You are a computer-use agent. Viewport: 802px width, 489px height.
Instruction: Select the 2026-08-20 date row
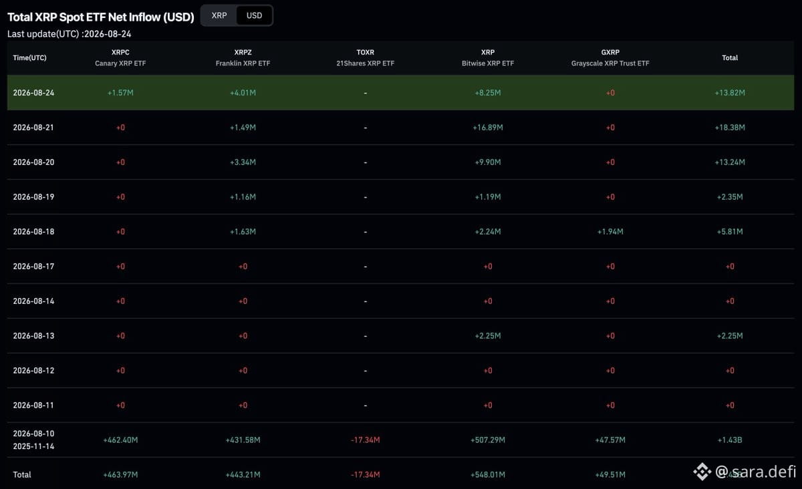coord(400,162)
